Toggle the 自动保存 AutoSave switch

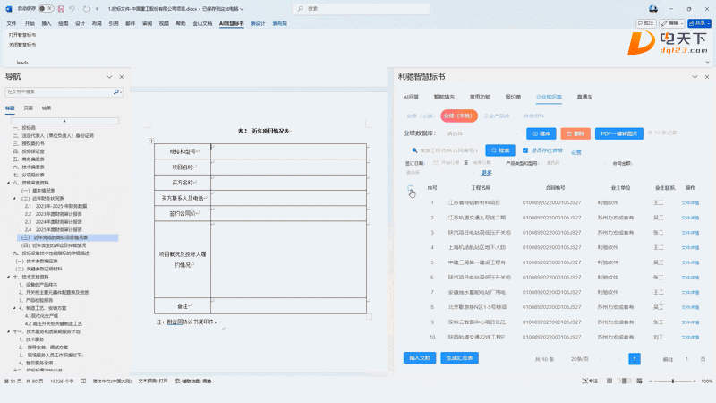point(47,9)
